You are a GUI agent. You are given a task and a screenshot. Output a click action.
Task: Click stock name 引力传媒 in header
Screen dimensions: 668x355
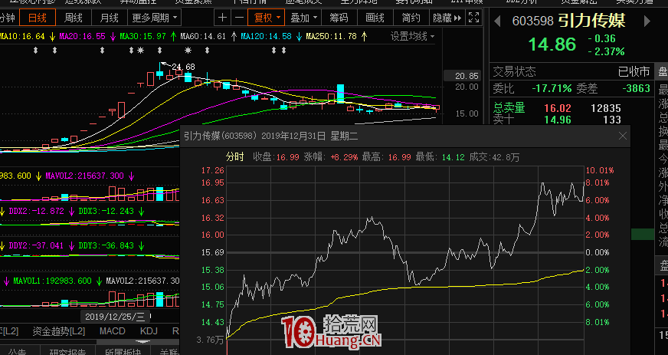tap(592, 21)
